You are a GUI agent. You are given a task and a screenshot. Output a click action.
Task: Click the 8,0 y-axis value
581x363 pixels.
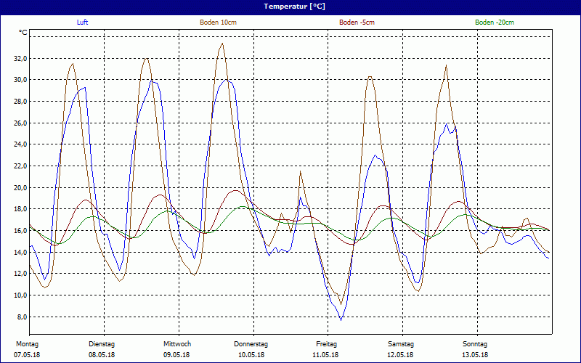click(x=21, y=317)
